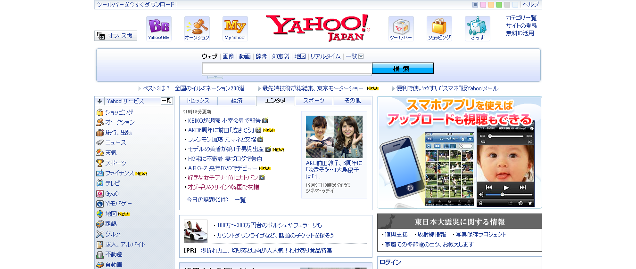This screenshot has width=636, height=269.
Task: Expand the dropdown handle below search box
Action: tap(215, 77)
